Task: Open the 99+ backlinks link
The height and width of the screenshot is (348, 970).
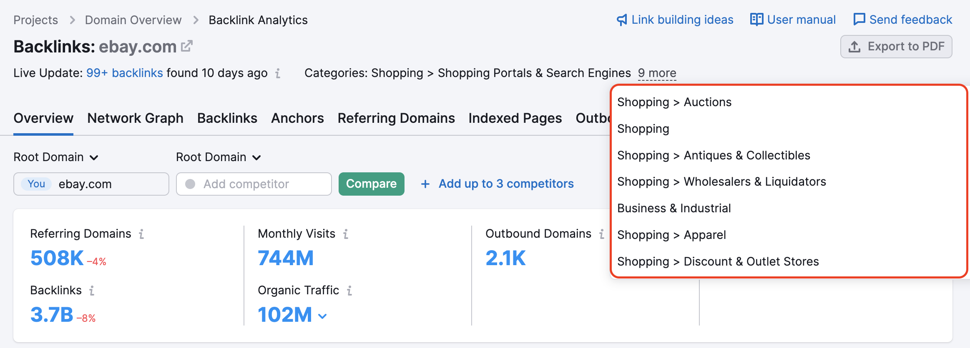Action: tap(124, 73)
